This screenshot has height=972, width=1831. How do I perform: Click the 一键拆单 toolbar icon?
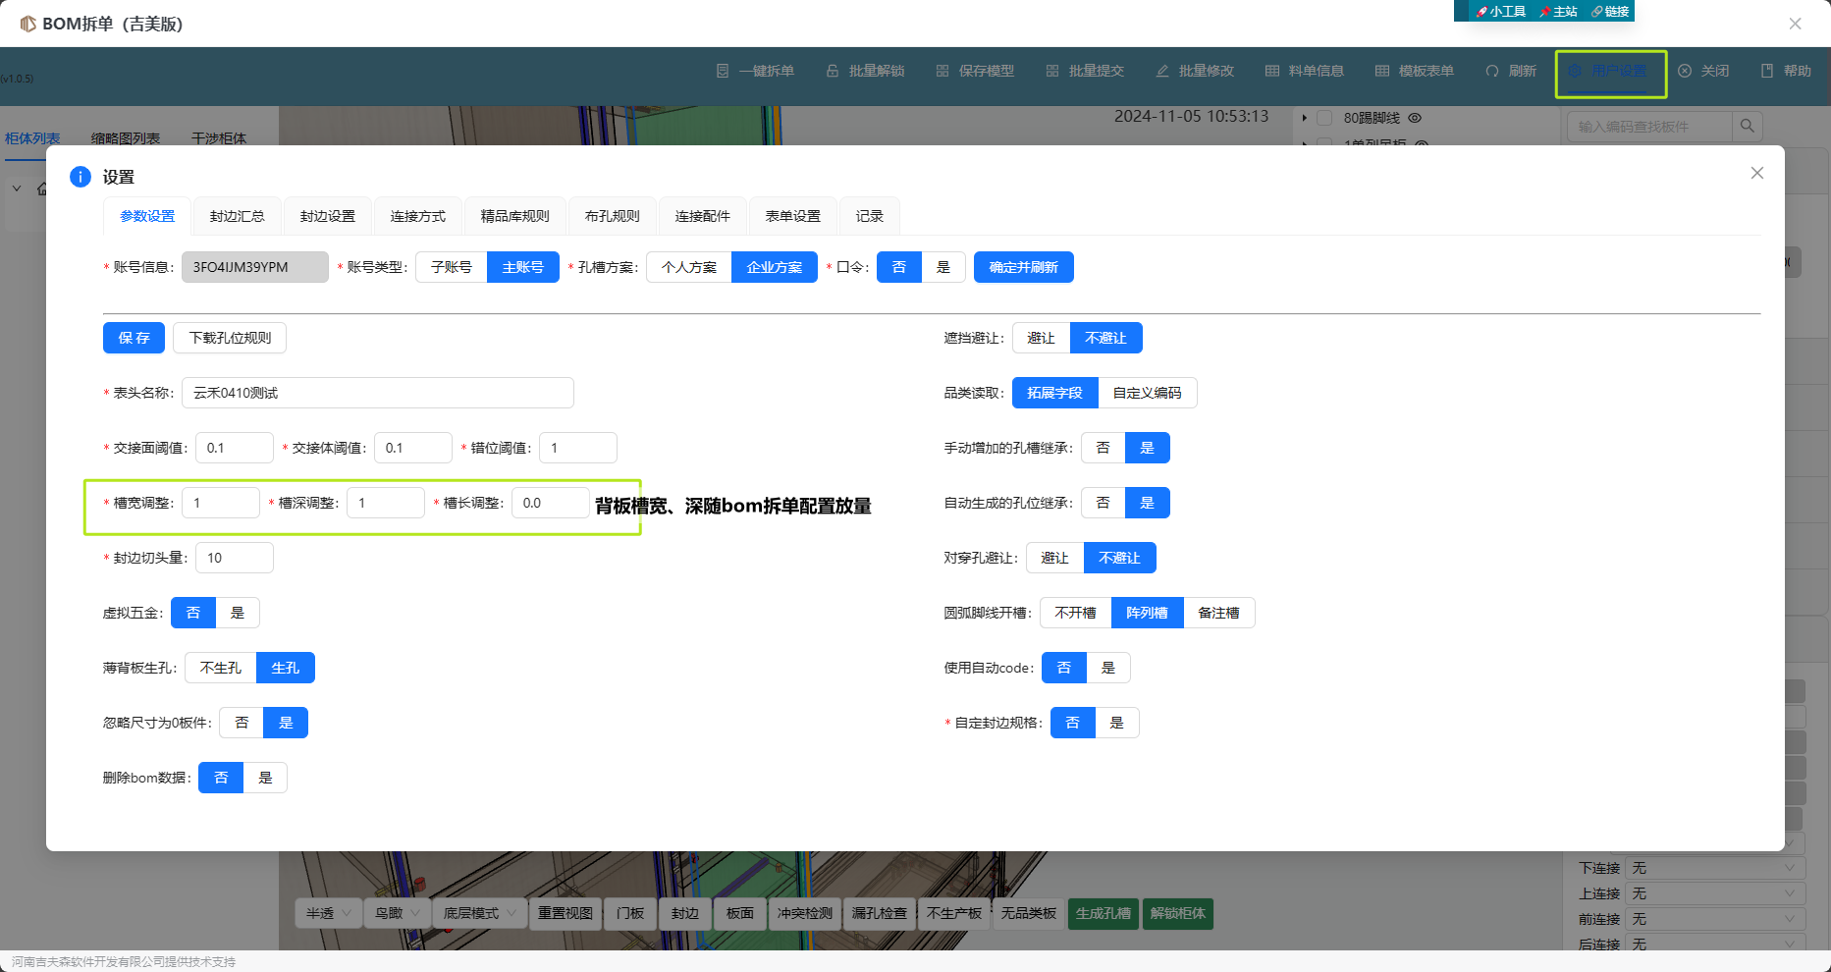723,71
